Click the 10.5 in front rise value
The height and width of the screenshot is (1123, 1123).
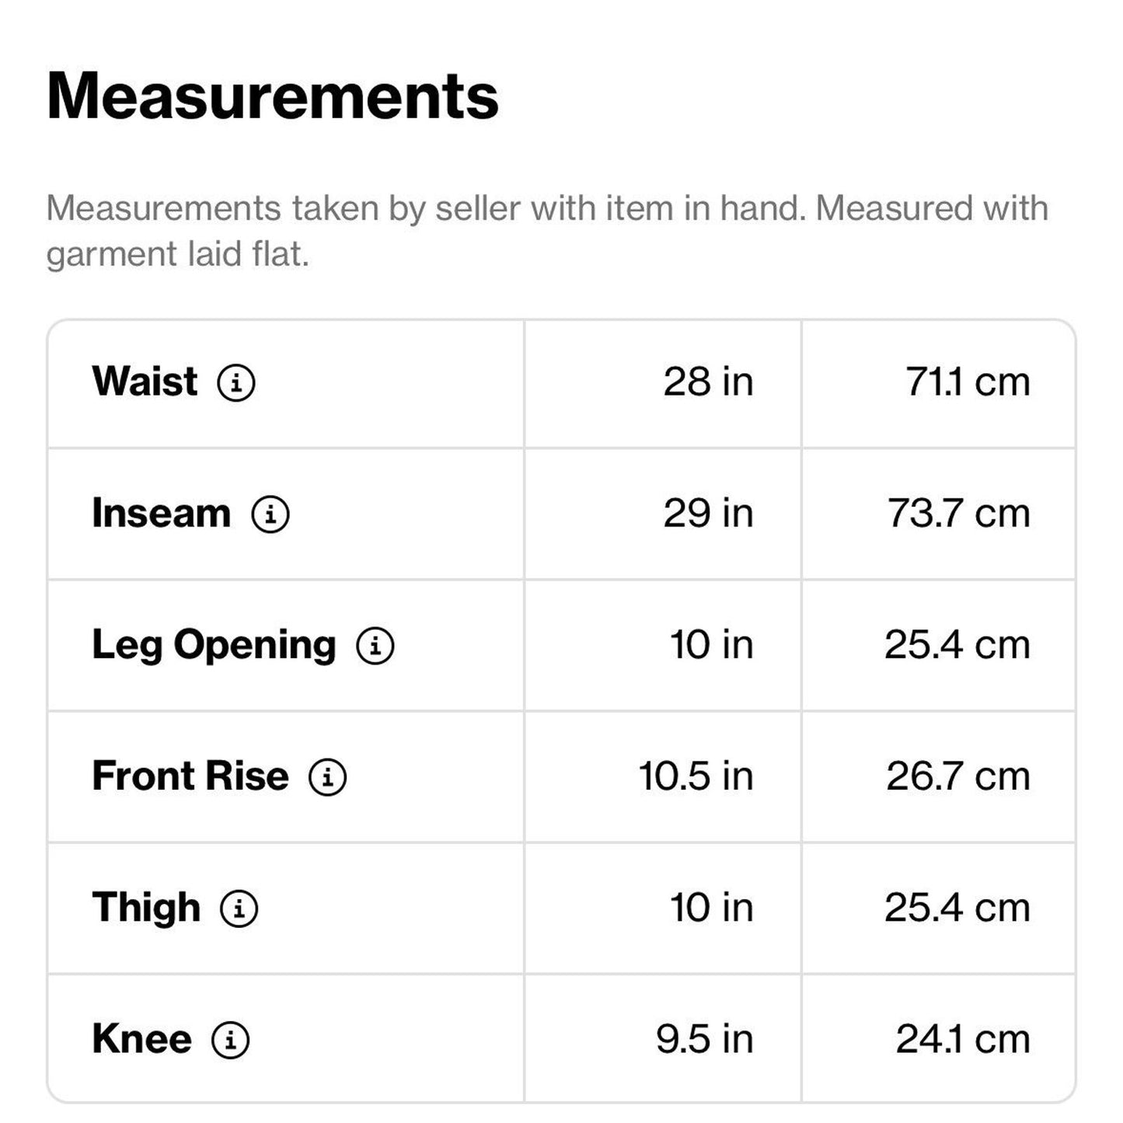pos(696,776)
